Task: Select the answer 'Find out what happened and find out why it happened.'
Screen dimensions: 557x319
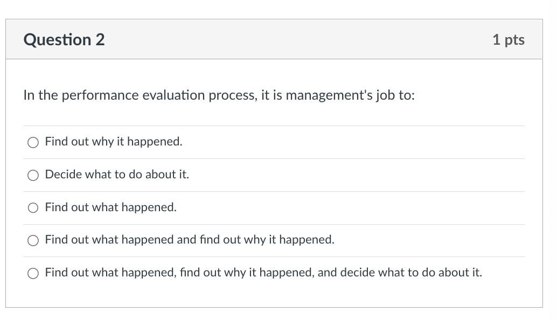Action: (x=33, y=240)
